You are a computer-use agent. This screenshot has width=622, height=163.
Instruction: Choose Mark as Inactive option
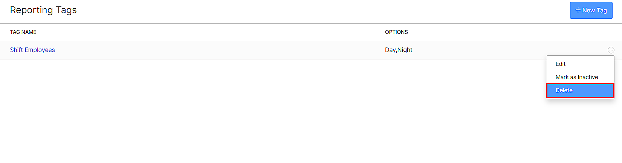click(576, 77)
